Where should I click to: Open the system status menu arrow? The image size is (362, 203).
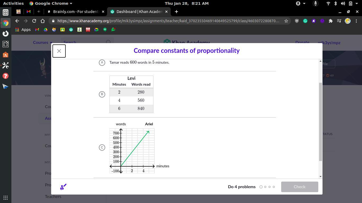click(x=357, y=3)
